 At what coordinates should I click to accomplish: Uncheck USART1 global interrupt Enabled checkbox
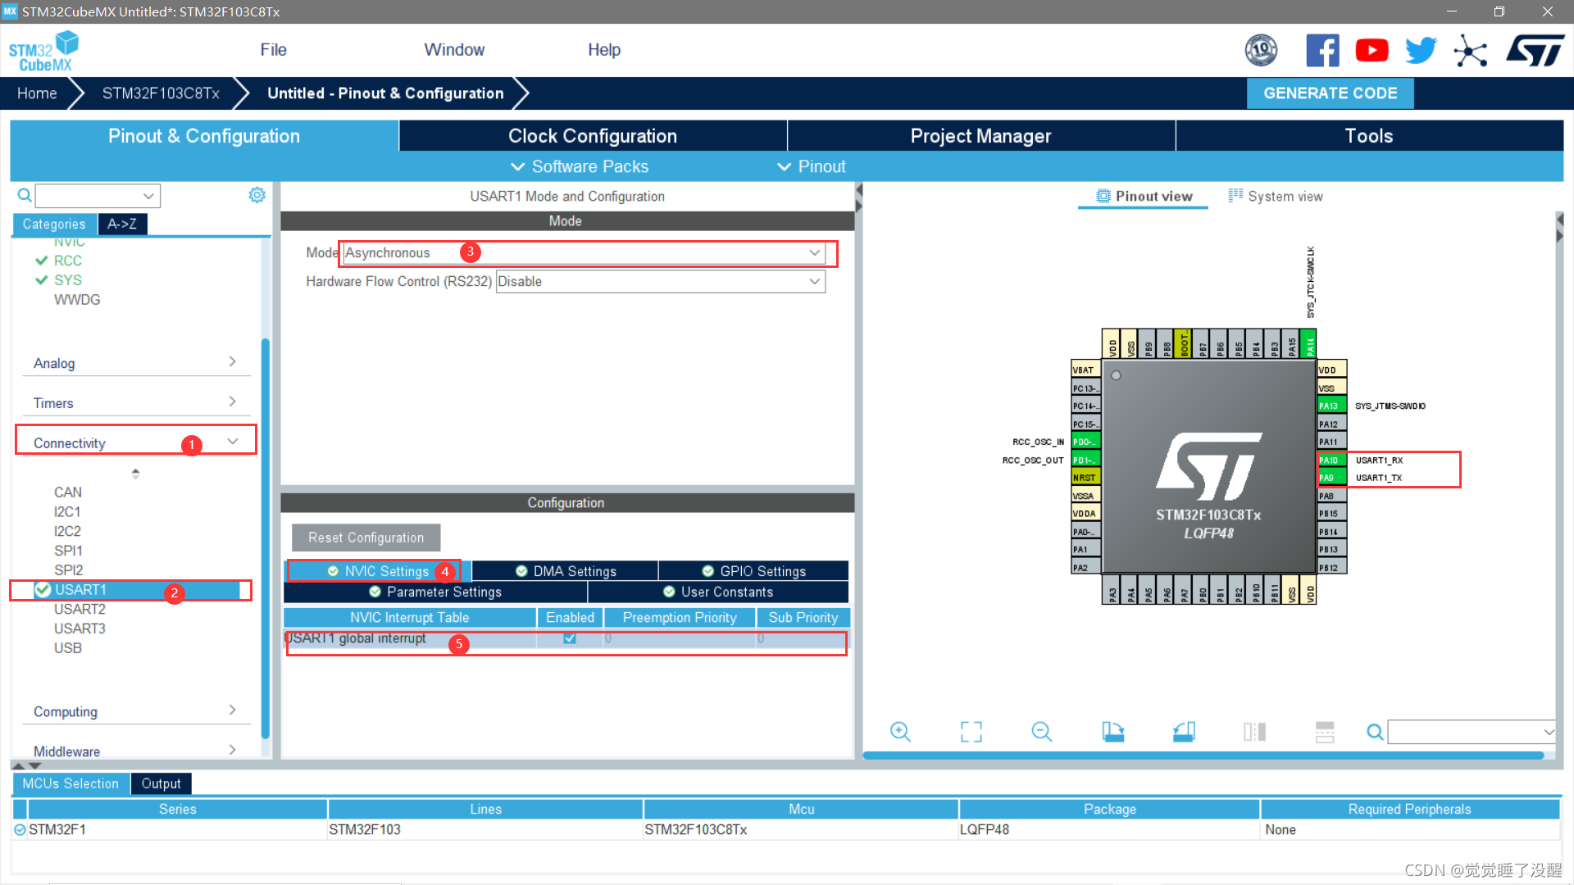tap(570, 638)
